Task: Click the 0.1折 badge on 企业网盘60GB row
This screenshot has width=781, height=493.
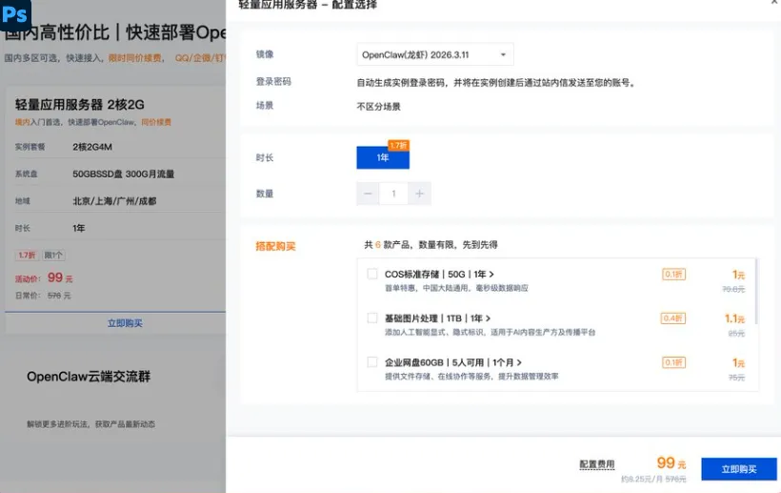Action: 673,362
